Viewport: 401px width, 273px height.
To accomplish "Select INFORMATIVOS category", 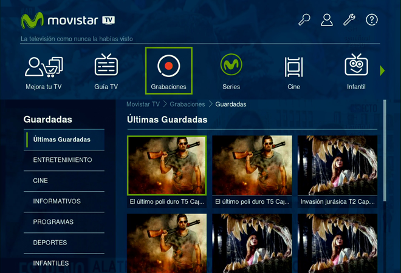I will [x=64, y=201].
